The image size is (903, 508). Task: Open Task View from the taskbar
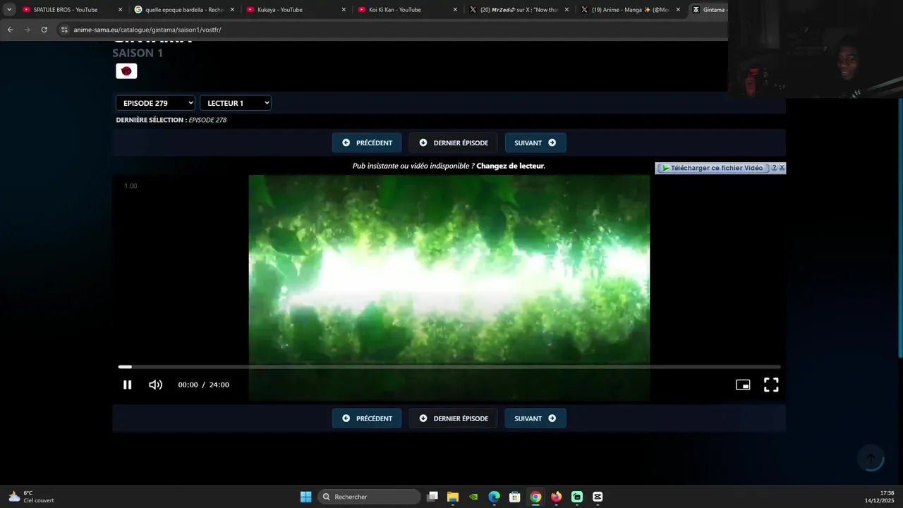(432, 497)
